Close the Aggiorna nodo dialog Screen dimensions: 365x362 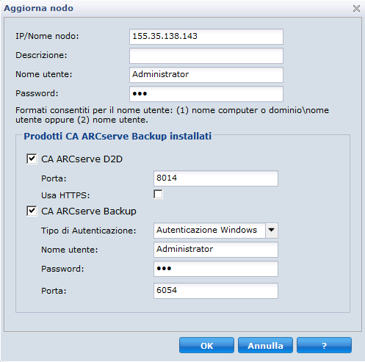pyautogui.click(x=356, y=9)
